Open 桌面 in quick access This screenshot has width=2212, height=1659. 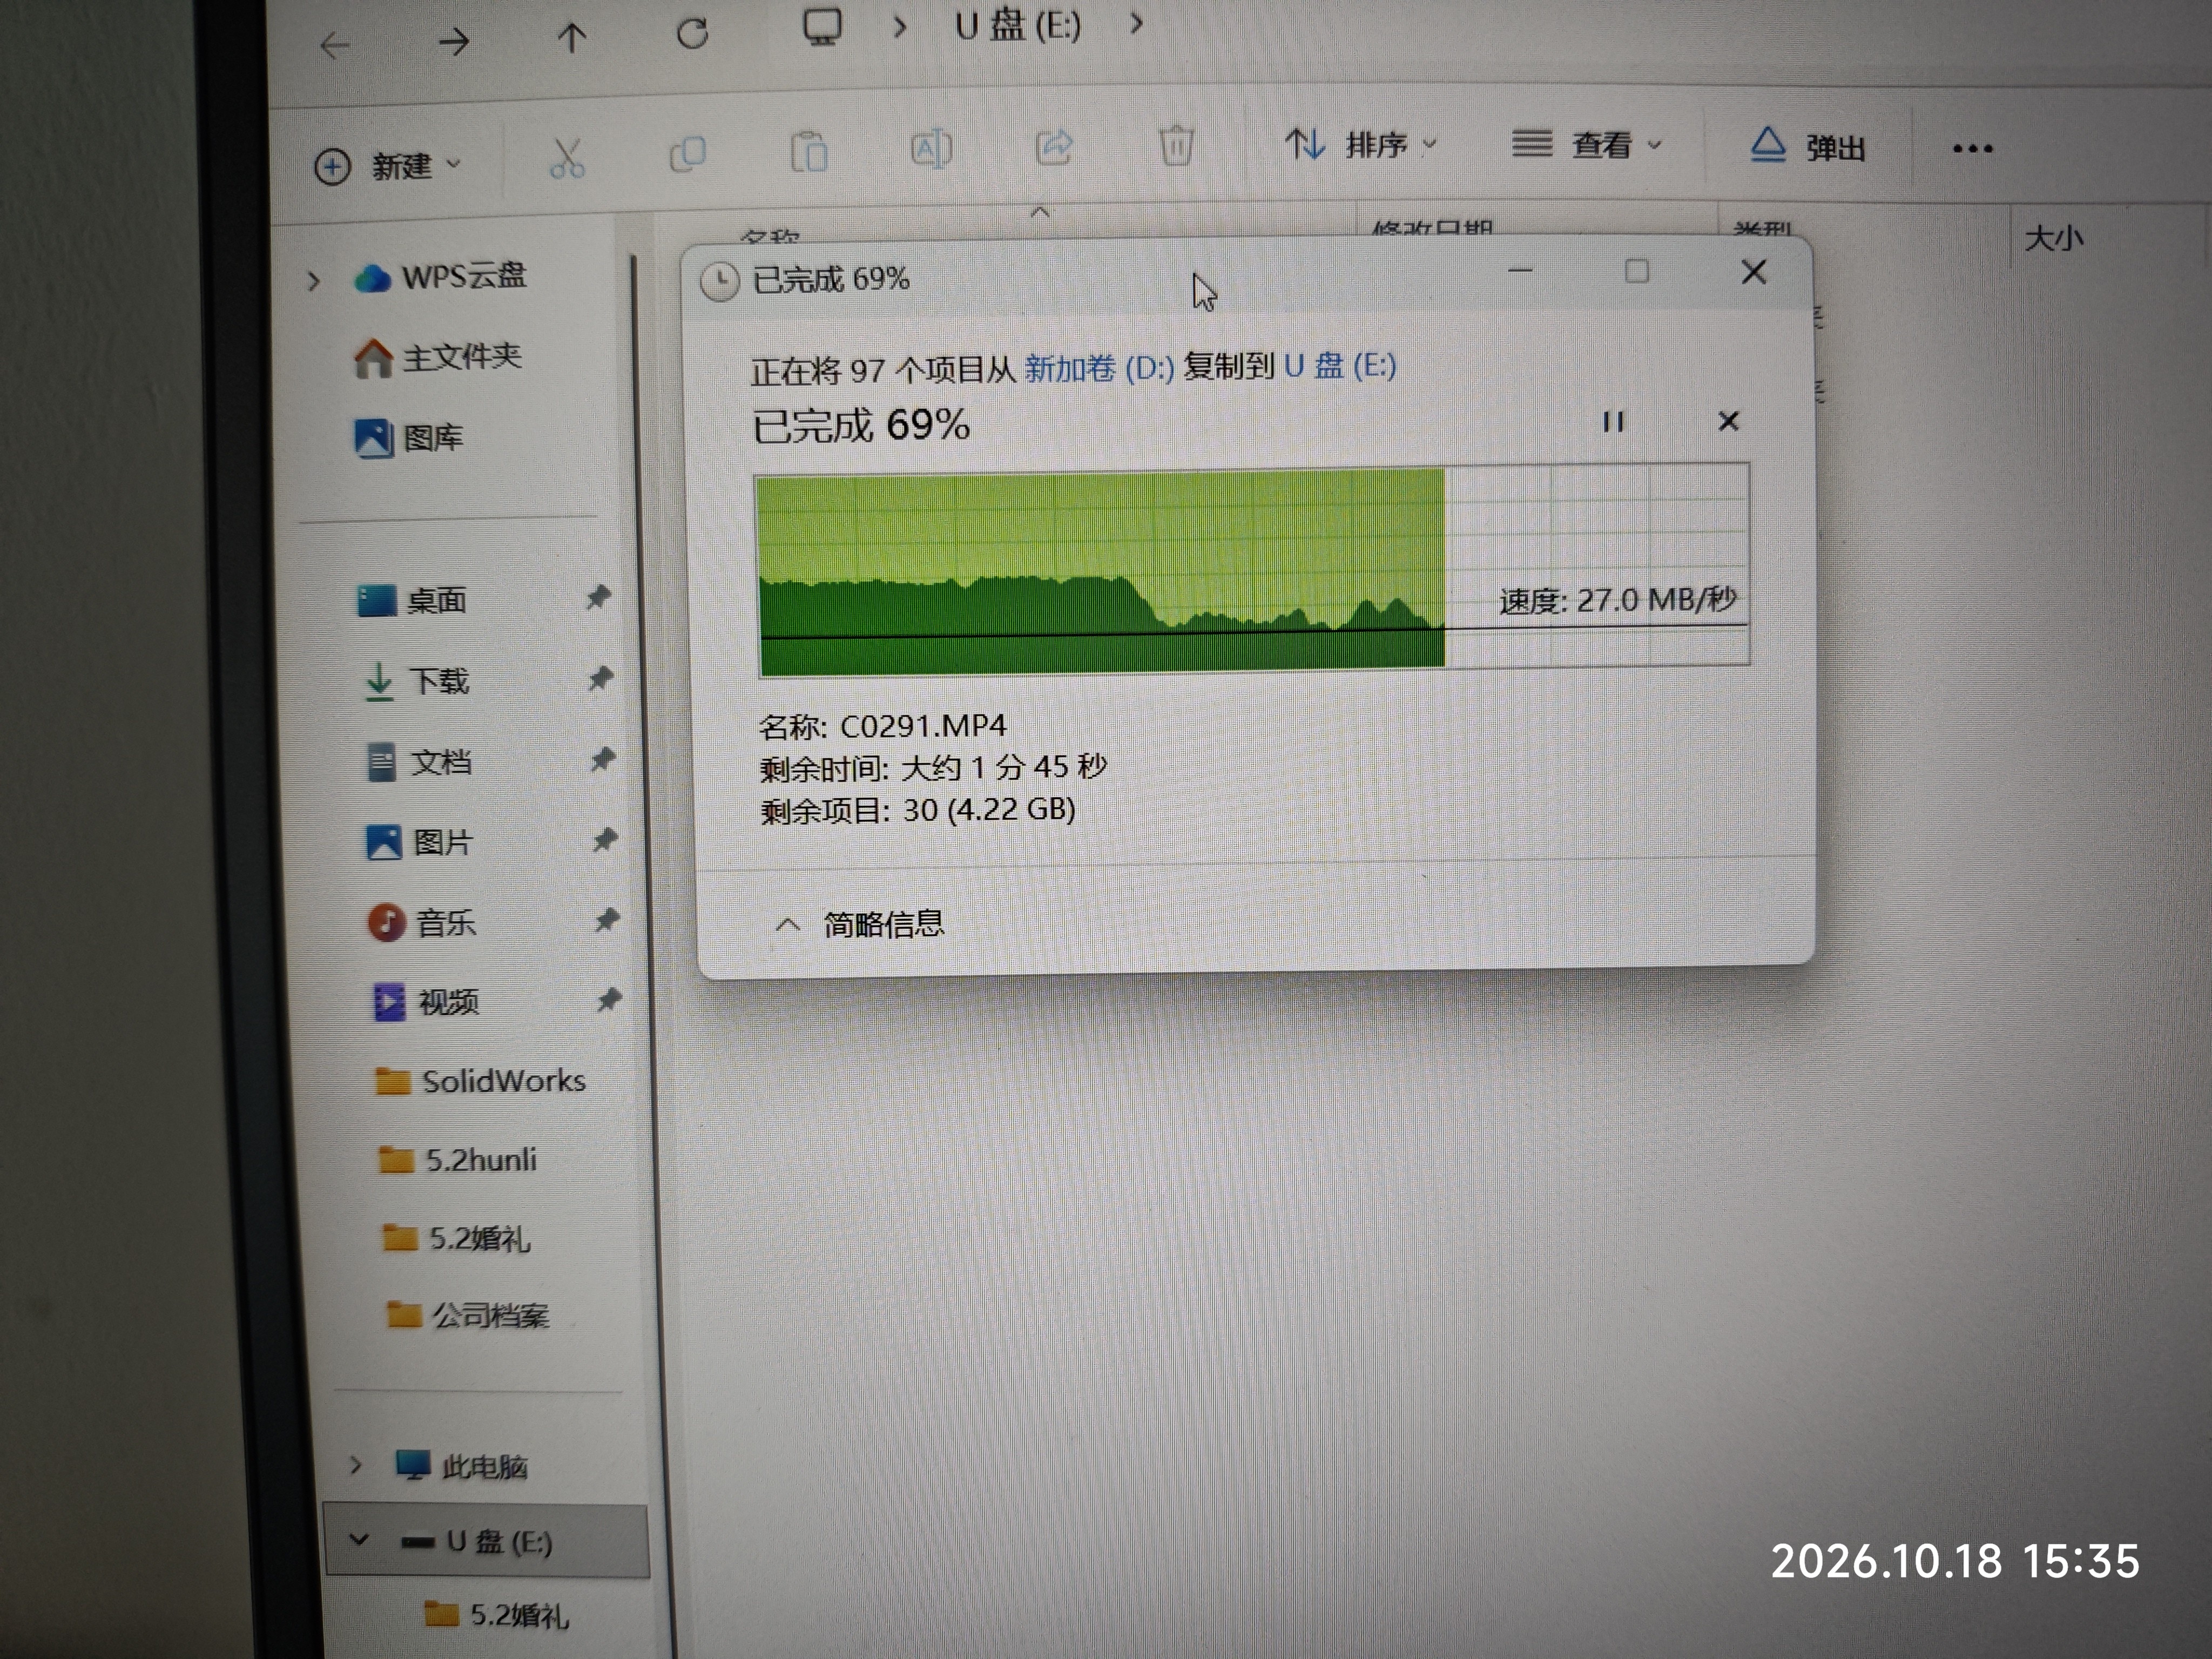point(411,601)
